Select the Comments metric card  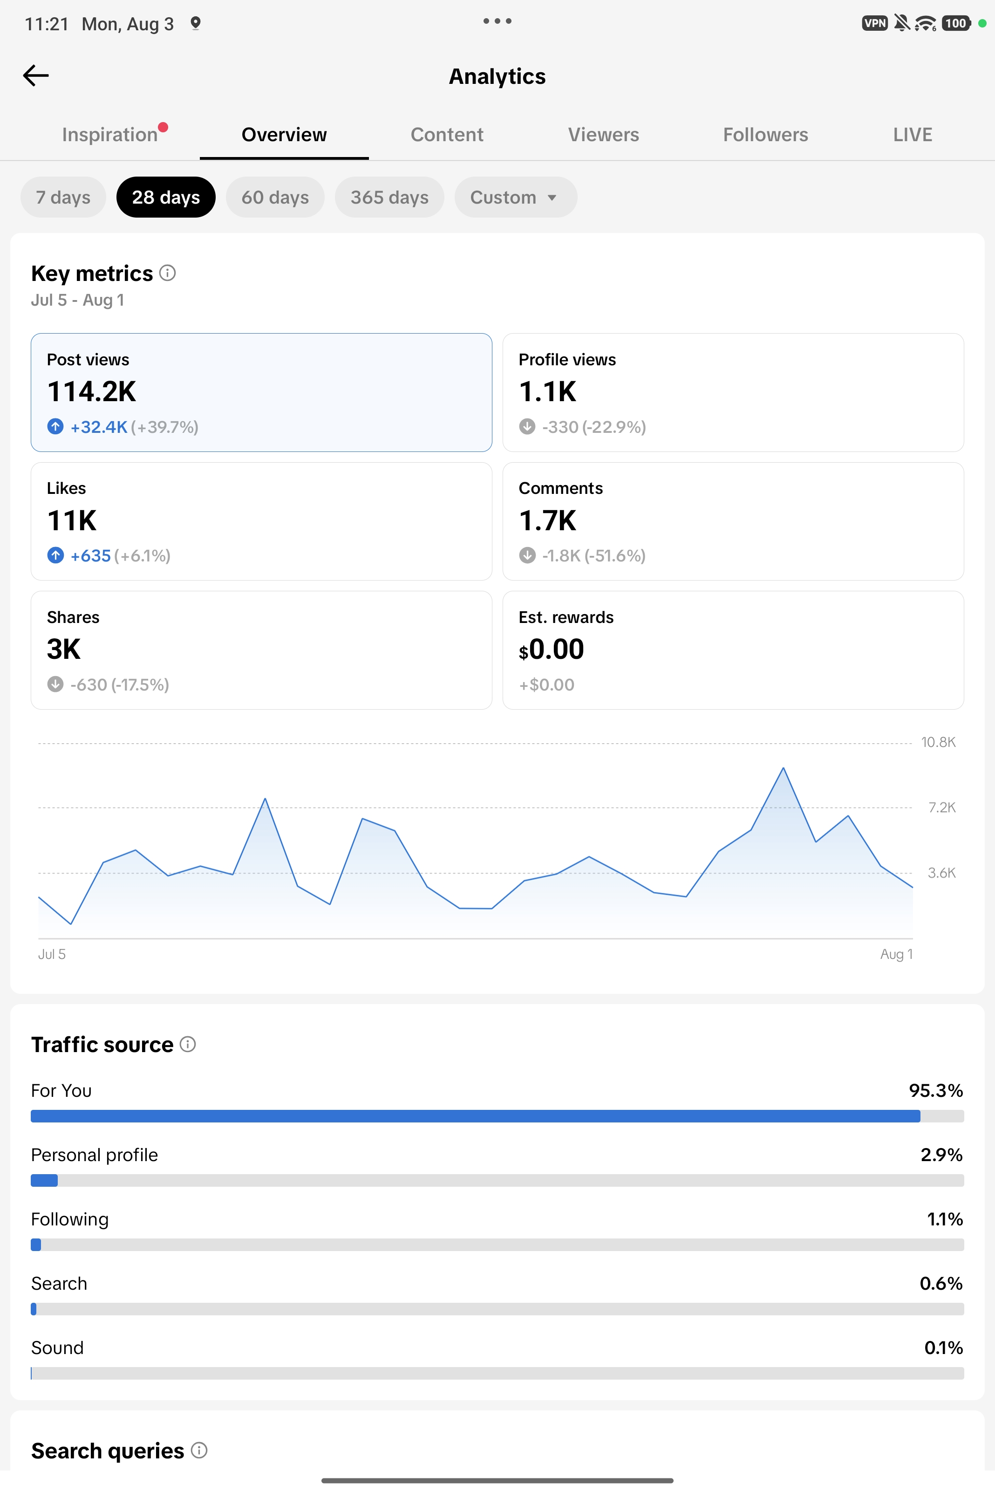[x=733, y=521]
